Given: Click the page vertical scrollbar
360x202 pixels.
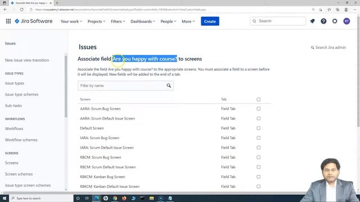Looking at the screenshot, I should tap(358, 71).
